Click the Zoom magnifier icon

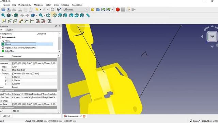[x=41, y=15]
